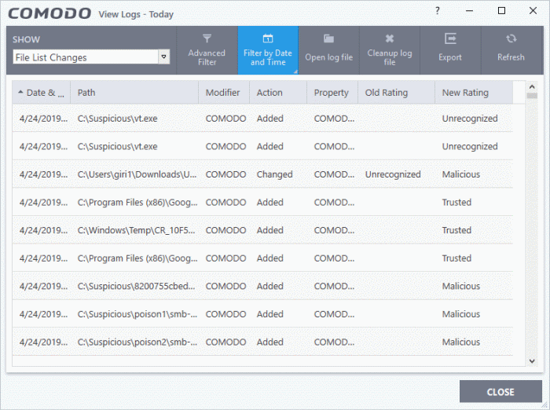550x410 pixels.
Task: Click the Malicious rating in the giri1 Downloads row
Action: pyautogui.click(x=461, y=174)
